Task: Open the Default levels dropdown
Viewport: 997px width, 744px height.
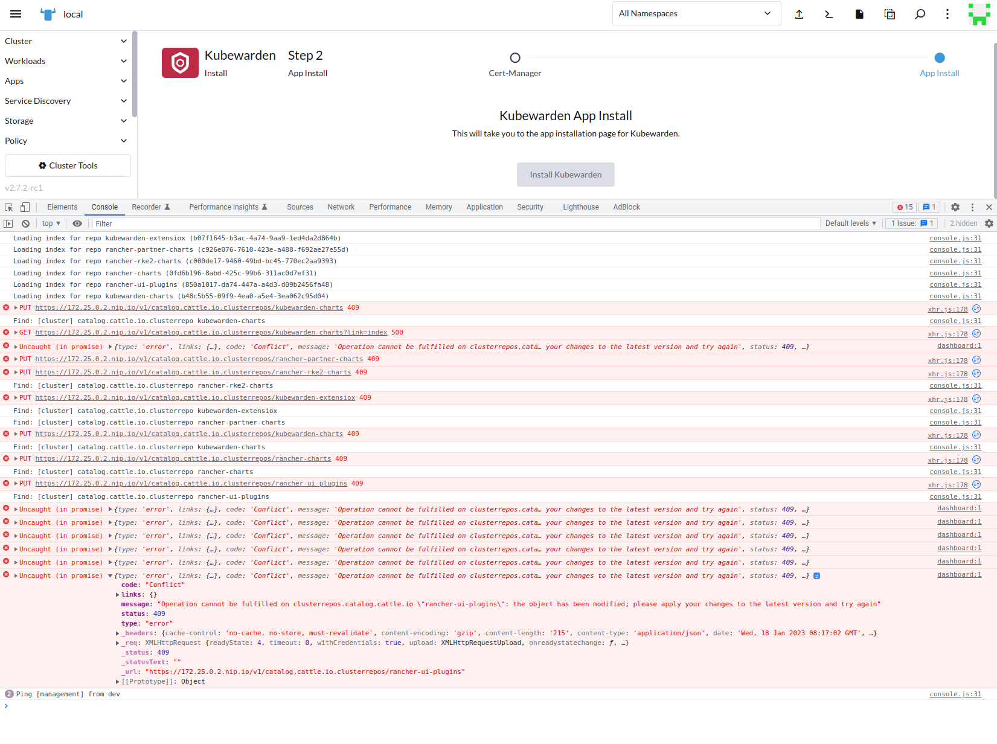Action: pos(850,223)
